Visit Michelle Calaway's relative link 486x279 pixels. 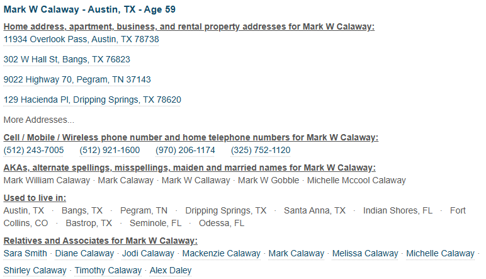(x=441, y=254)
